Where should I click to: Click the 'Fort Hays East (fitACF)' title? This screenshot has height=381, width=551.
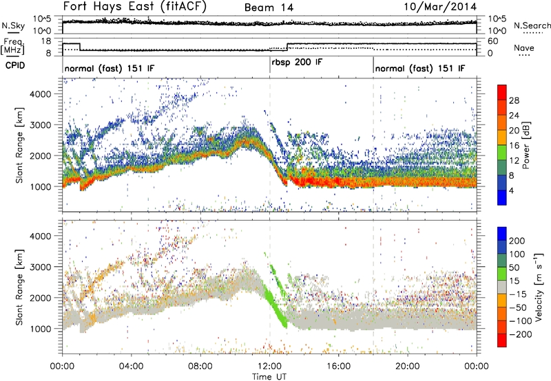click(135, 6)
